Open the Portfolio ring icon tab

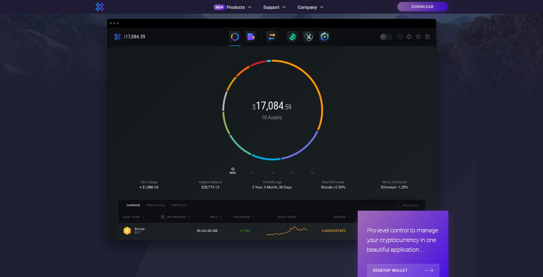235,37
